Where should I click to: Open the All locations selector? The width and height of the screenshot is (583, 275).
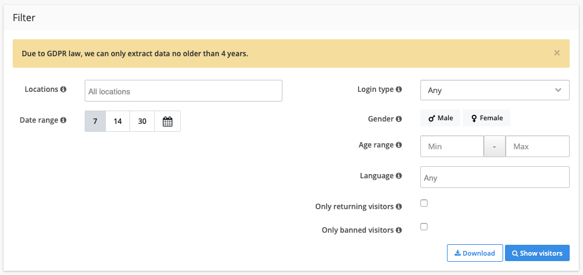(x=183, y=91)
